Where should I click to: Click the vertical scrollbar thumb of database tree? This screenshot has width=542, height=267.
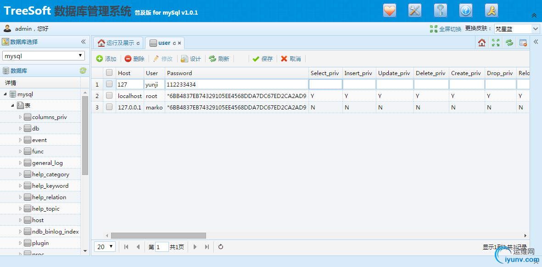point(85,135)
